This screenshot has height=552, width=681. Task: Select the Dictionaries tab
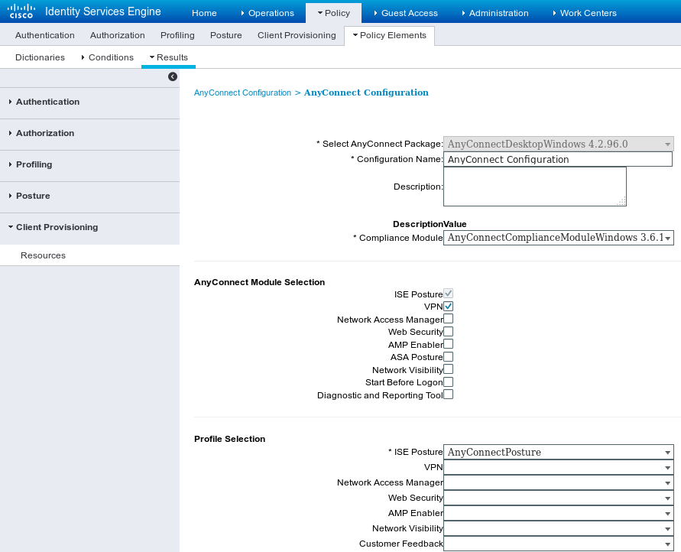40,57
